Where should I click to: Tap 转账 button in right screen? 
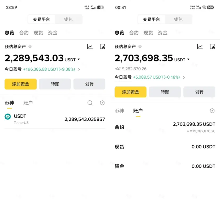[x=165, y=92]
